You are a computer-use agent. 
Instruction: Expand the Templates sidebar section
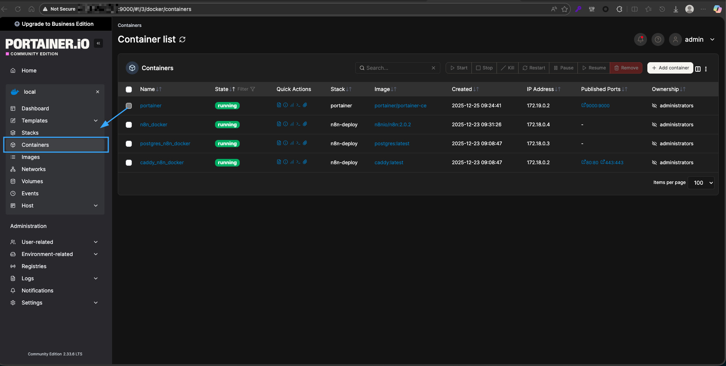pyautogui.click(x=96, y=121)
